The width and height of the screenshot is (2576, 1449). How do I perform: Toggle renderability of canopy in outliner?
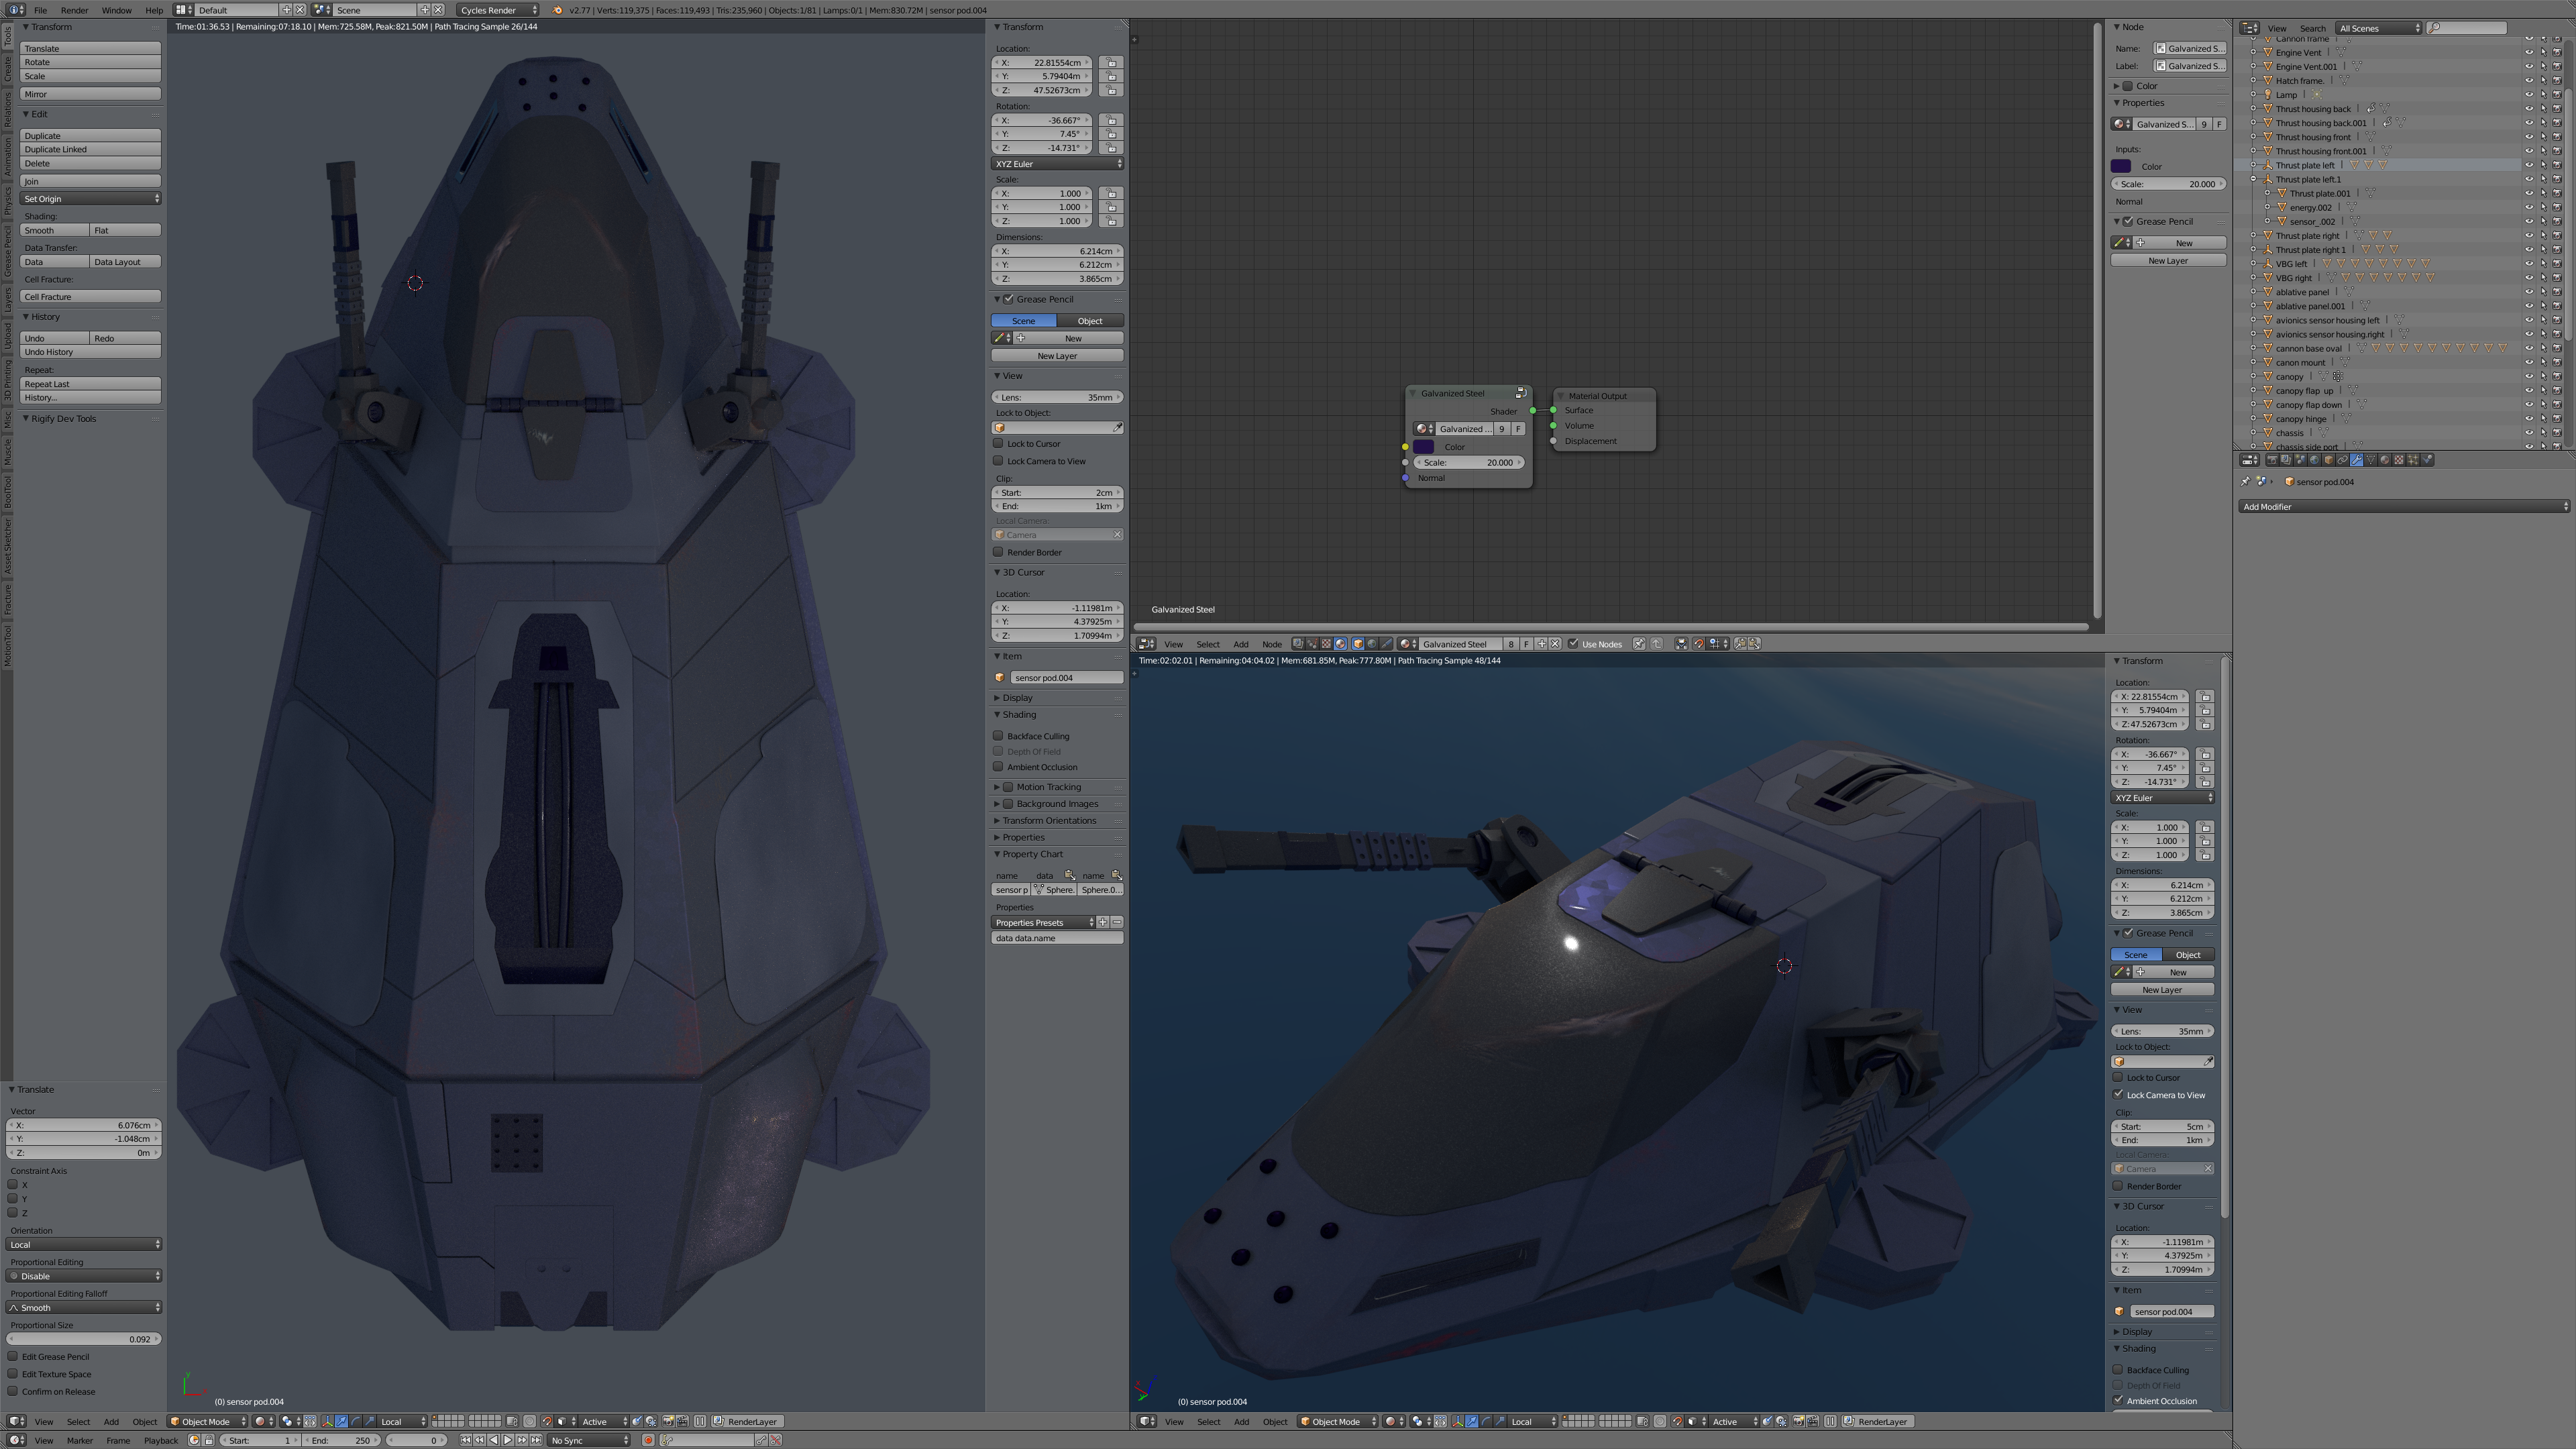(2557, 376)
